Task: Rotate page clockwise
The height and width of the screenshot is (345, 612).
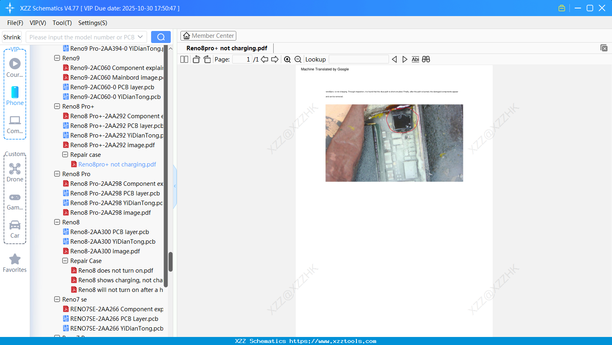Action: (207, 60)
